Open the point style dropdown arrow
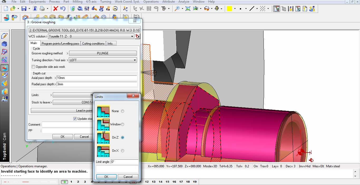360x185 pixels. 246,9
